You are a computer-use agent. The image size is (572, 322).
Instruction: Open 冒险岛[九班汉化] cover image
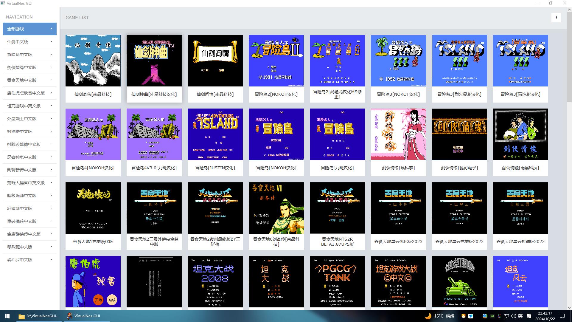click(337, 134)
